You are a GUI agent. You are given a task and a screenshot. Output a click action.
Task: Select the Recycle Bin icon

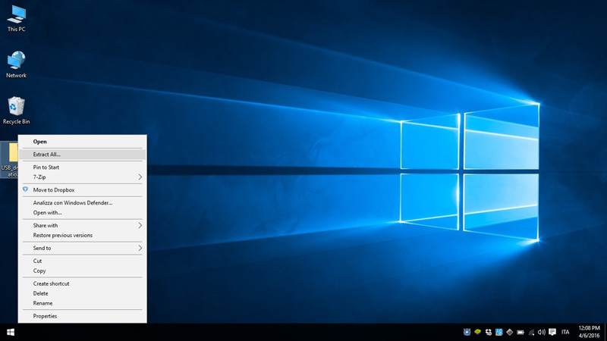click(x=16, y=111)
